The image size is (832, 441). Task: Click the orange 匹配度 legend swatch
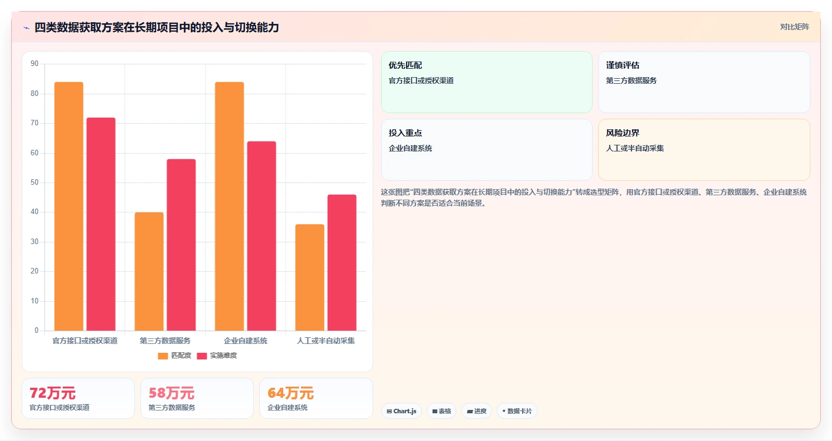coord(163,356)
